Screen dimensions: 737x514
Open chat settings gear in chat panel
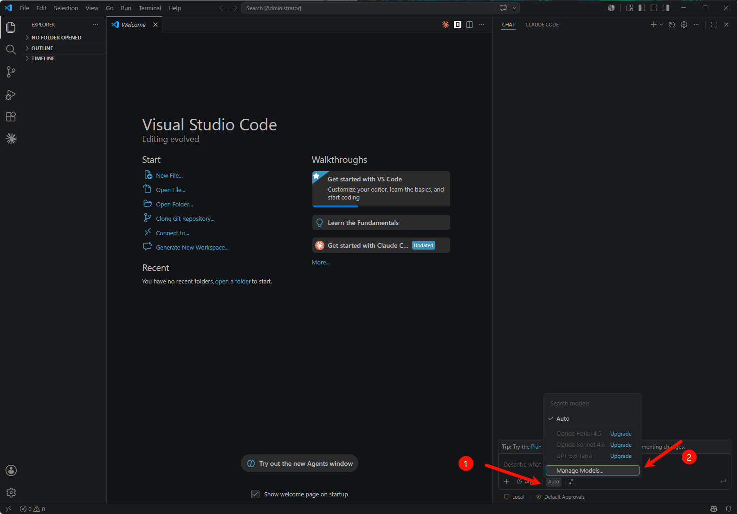point(684,25)
